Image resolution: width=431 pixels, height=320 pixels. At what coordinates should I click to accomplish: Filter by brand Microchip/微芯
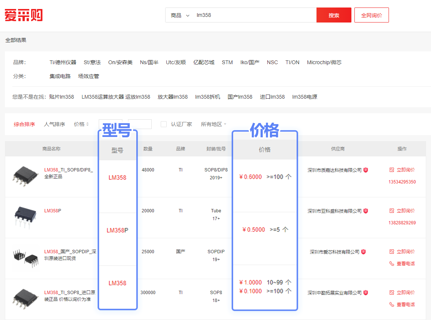pyautogui.click(x=324, y=62)
